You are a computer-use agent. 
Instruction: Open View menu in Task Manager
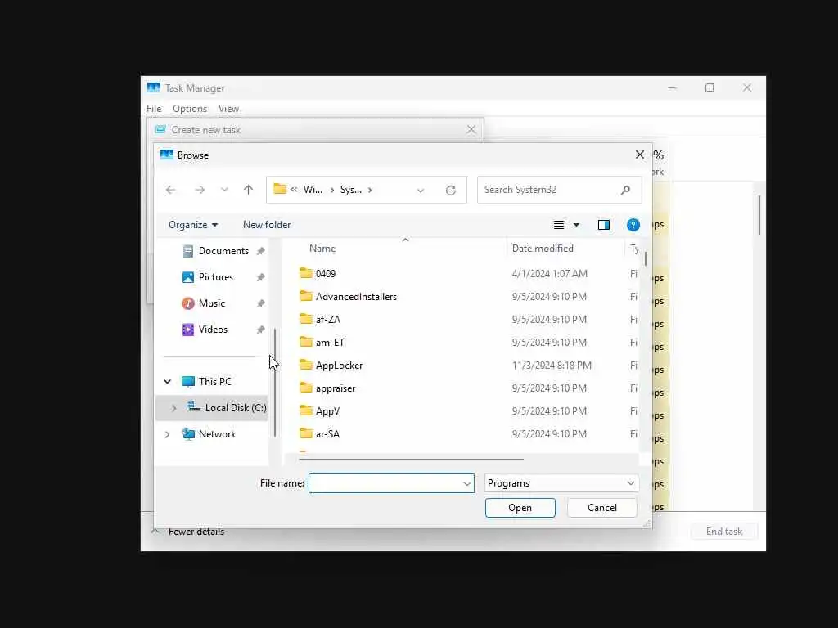click(x=228, y=109)
